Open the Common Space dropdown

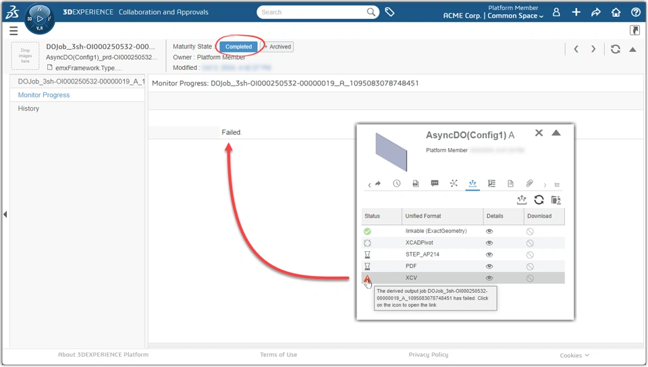click(515, 15)
